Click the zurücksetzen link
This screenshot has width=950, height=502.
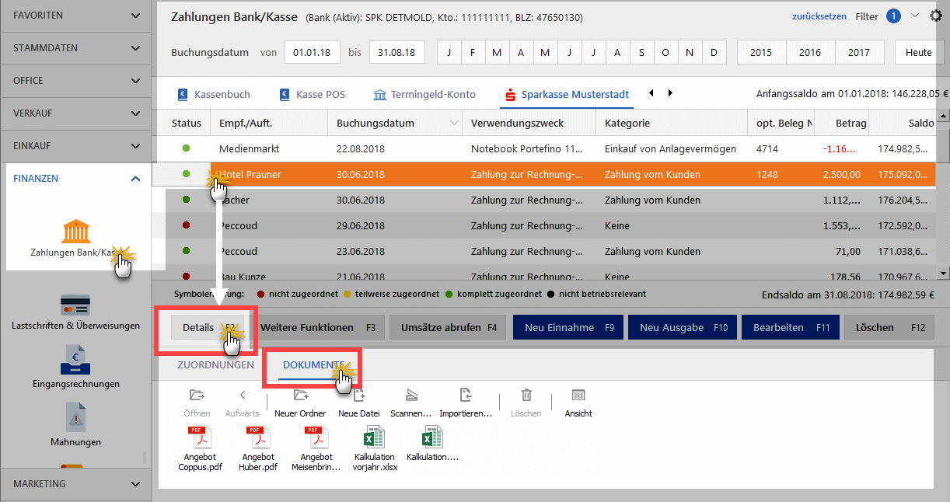pyautogui.click(x=819, y=16)
